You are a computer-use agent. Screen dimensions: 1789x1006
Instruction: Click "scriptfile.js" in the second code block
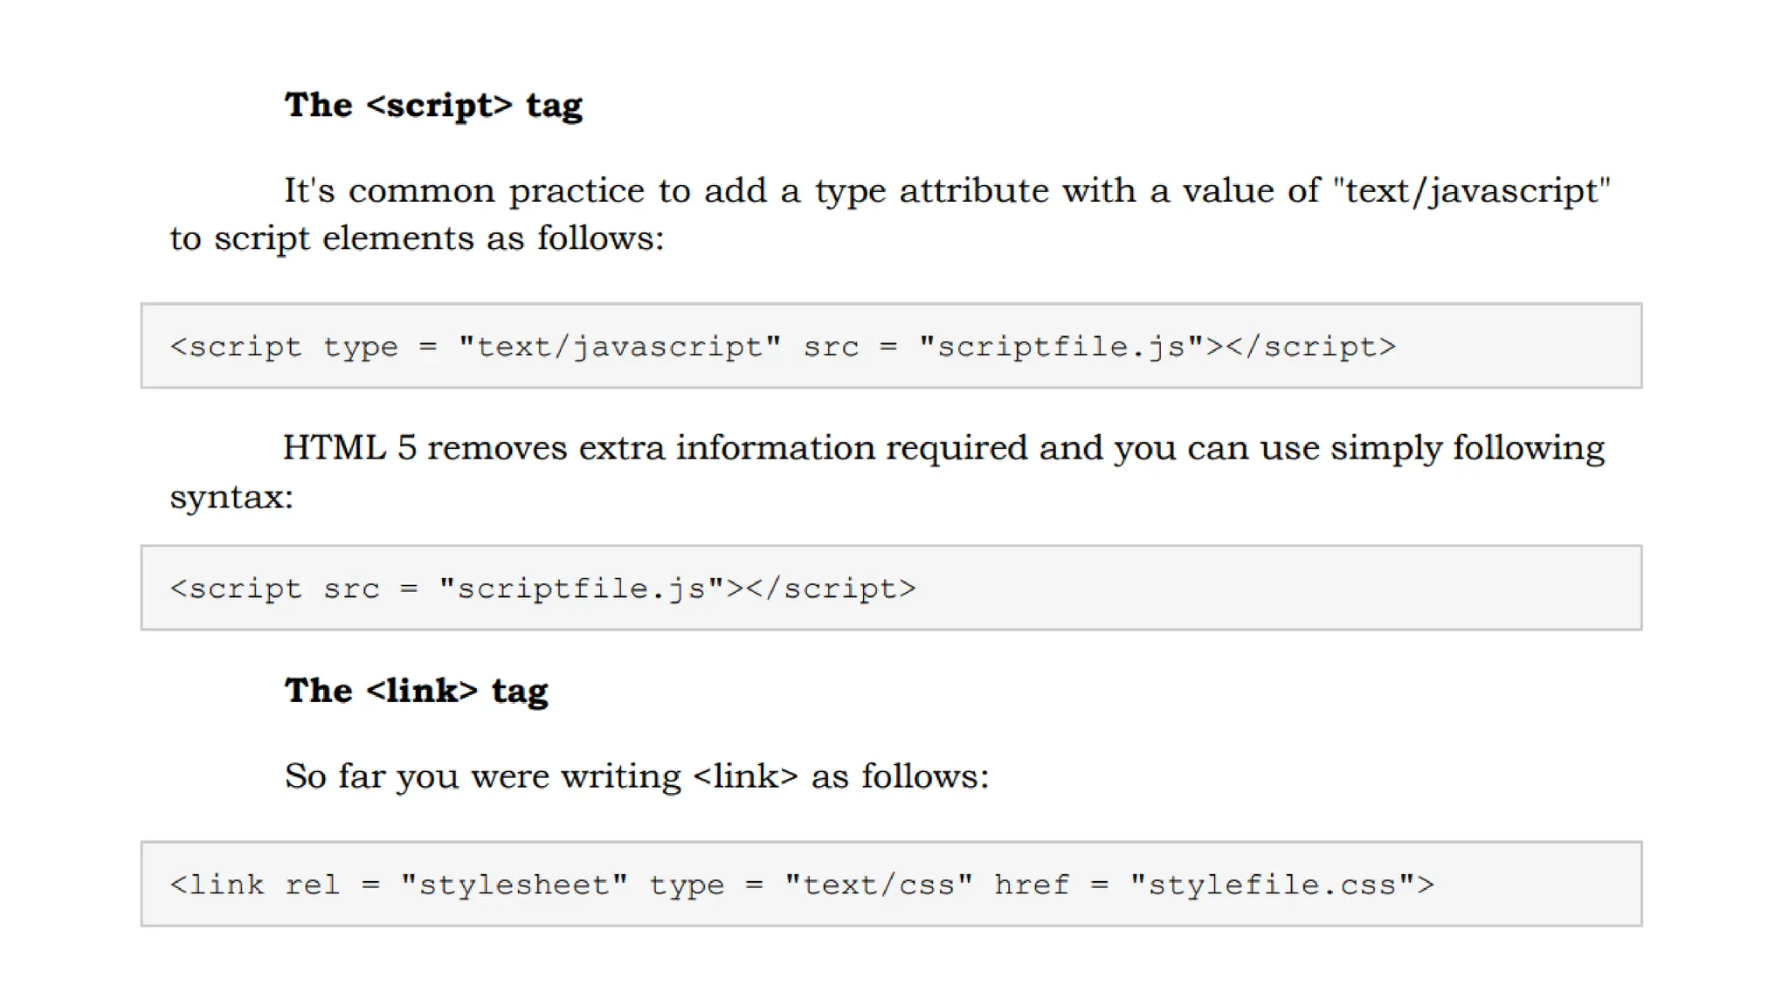click(x=581, y=589)
